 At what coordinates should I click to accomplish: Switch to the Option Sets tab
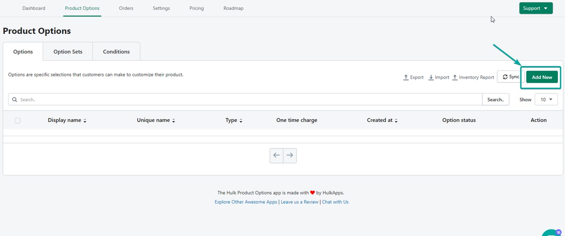coord(68,52)
